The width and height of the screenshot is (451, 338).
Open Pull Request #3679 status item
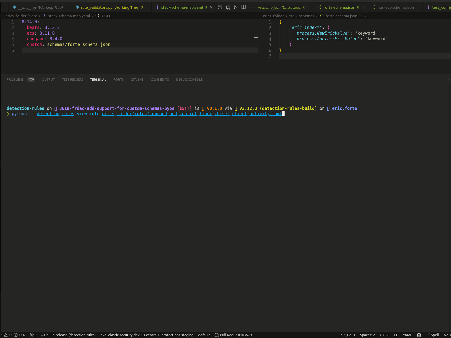pos(233,335)
